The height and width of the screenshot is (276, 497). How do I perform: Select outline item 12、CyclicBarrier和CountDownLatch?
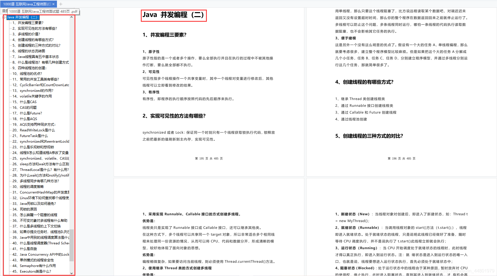(41, 85)
